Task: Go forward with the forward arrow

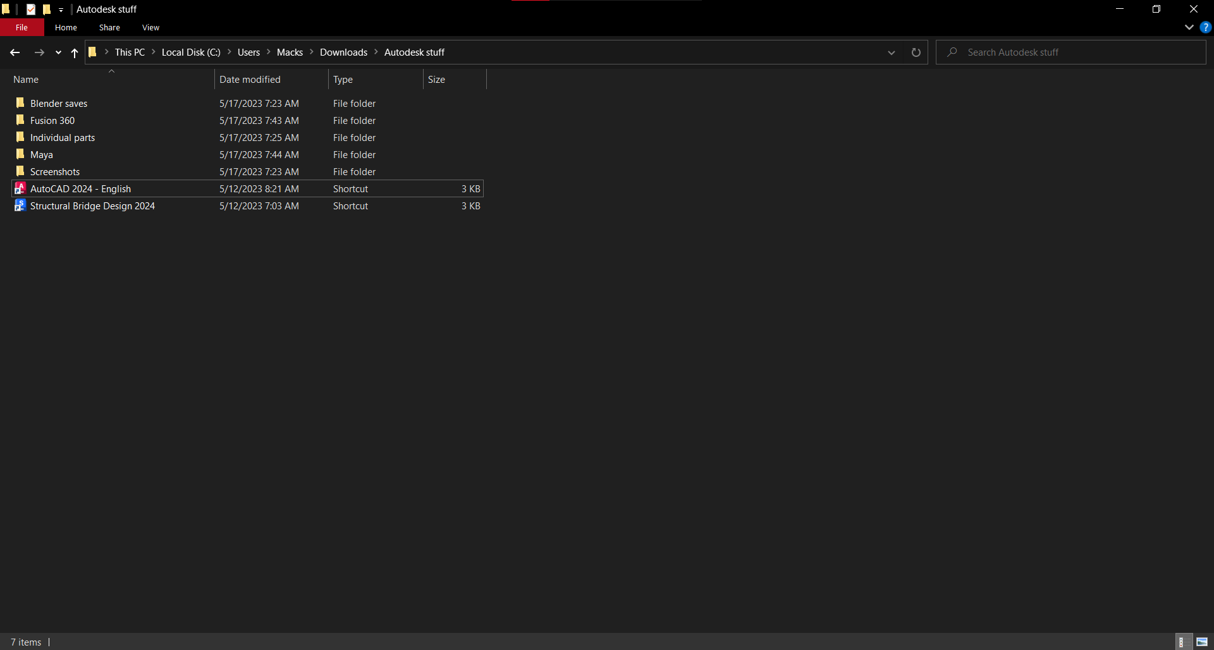Action: [39, 52]
